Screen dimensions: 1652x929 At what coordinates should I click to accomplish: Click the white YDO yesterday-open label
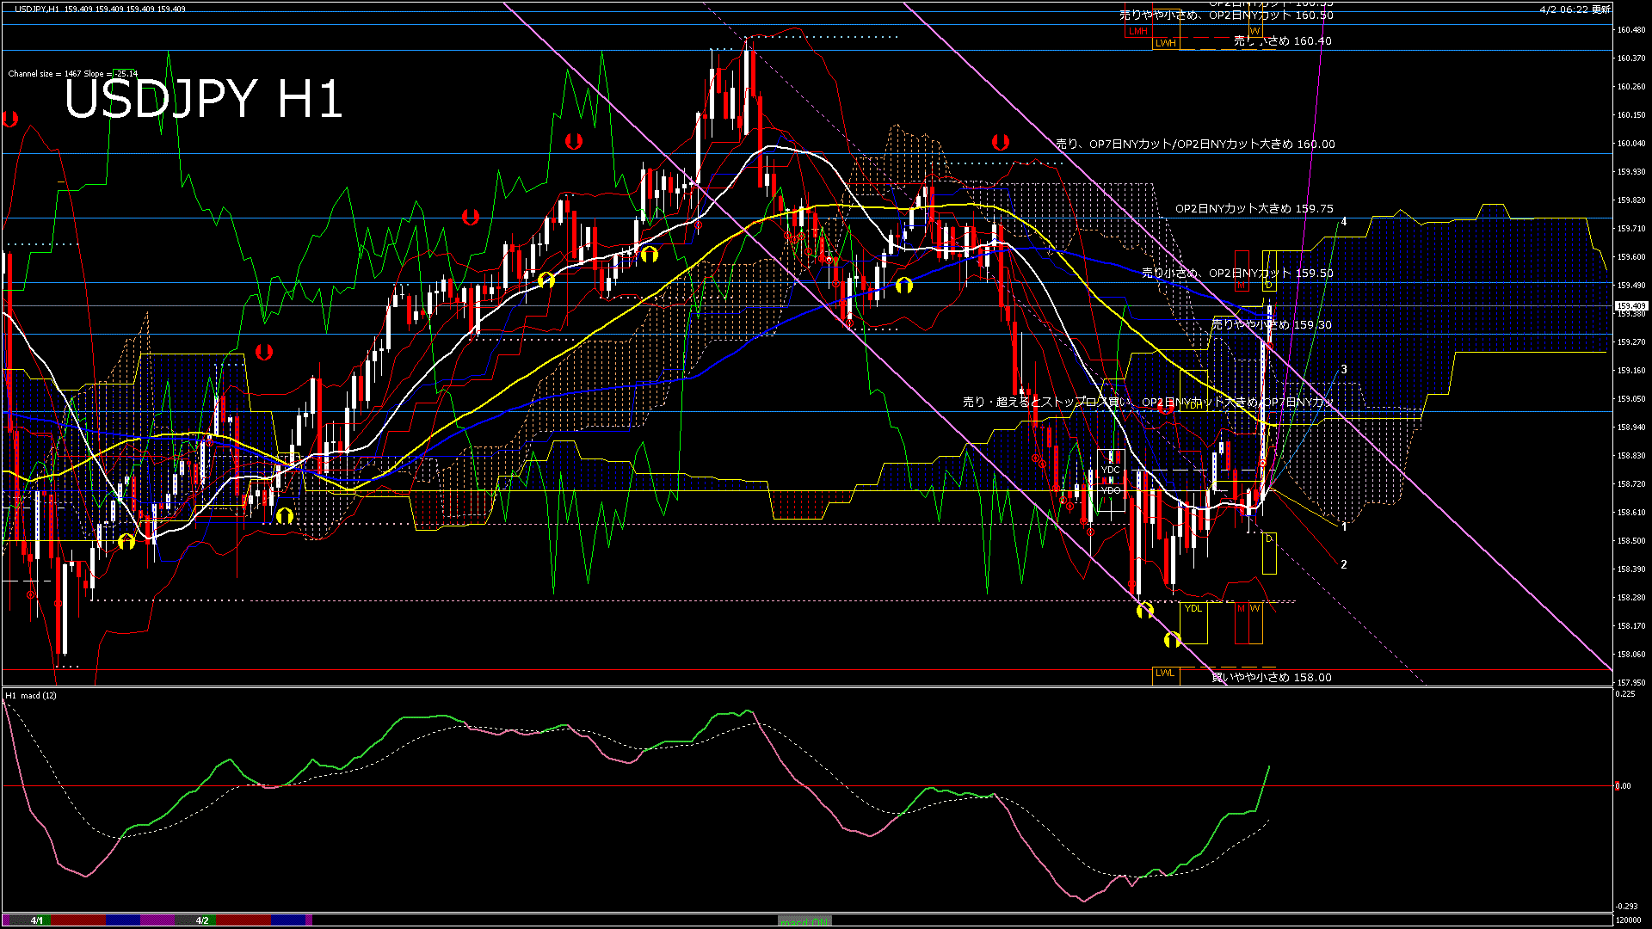1111,490
